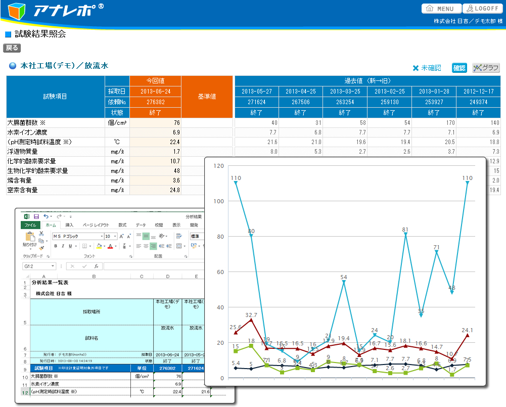Click the wrap text icon
Screen dimensions: 506x407
(179, 236)
